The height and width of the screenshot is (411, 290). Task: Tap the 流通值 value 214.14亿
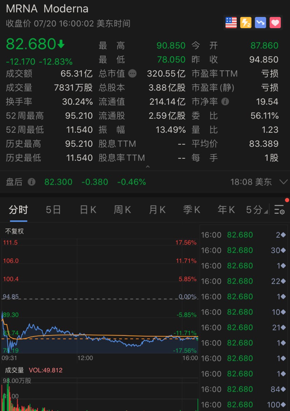(x=168, y=101)
